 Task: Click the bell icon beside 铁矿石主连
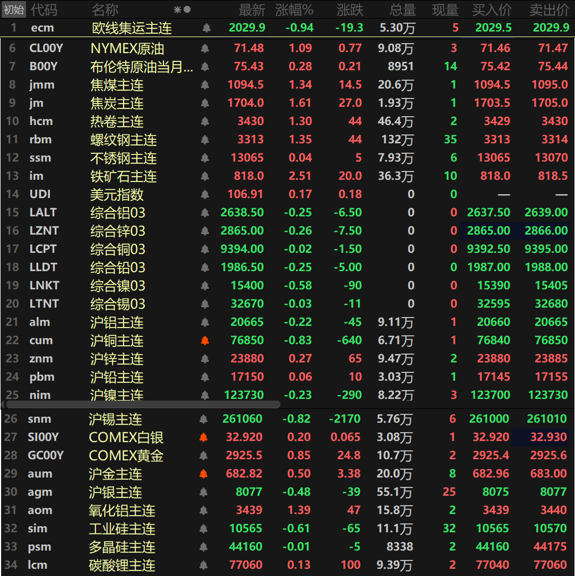(x=204, y=176)
